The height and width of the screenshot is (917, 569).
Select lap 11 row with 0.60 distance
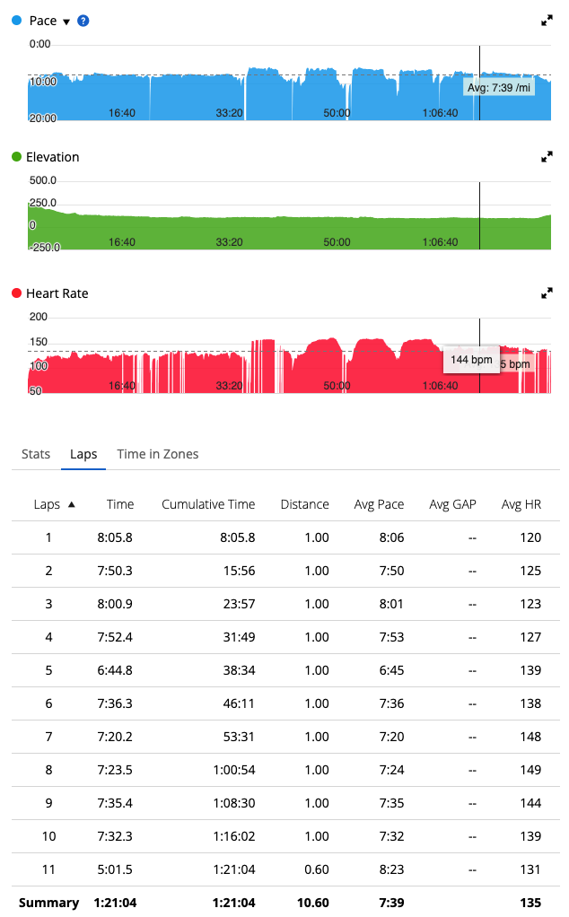(x=286, y=869)
